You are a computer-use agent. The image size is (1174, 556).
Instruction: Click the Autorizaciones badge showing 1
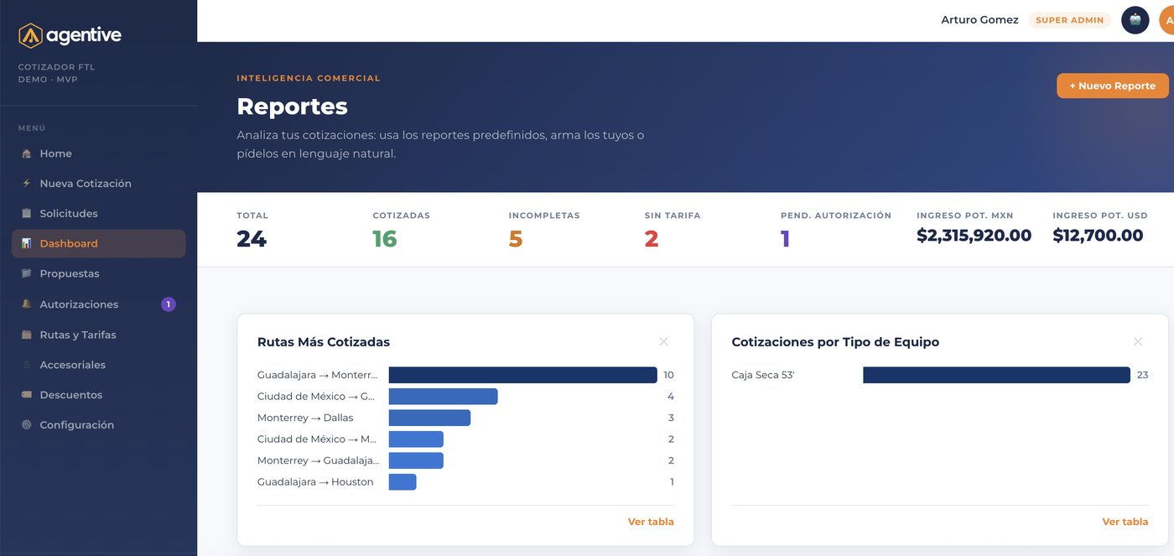pyautogui.click(x=169, y=304)
